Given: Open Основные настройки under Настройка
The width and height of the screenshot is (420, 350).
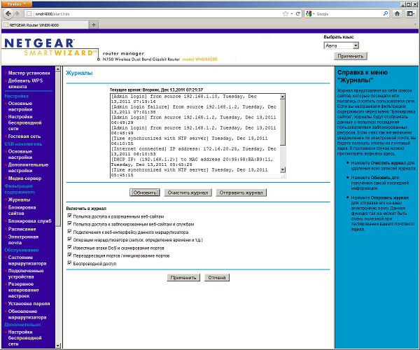Looking at the screenshot, I should pyautogui.click(x=20, y=106).
